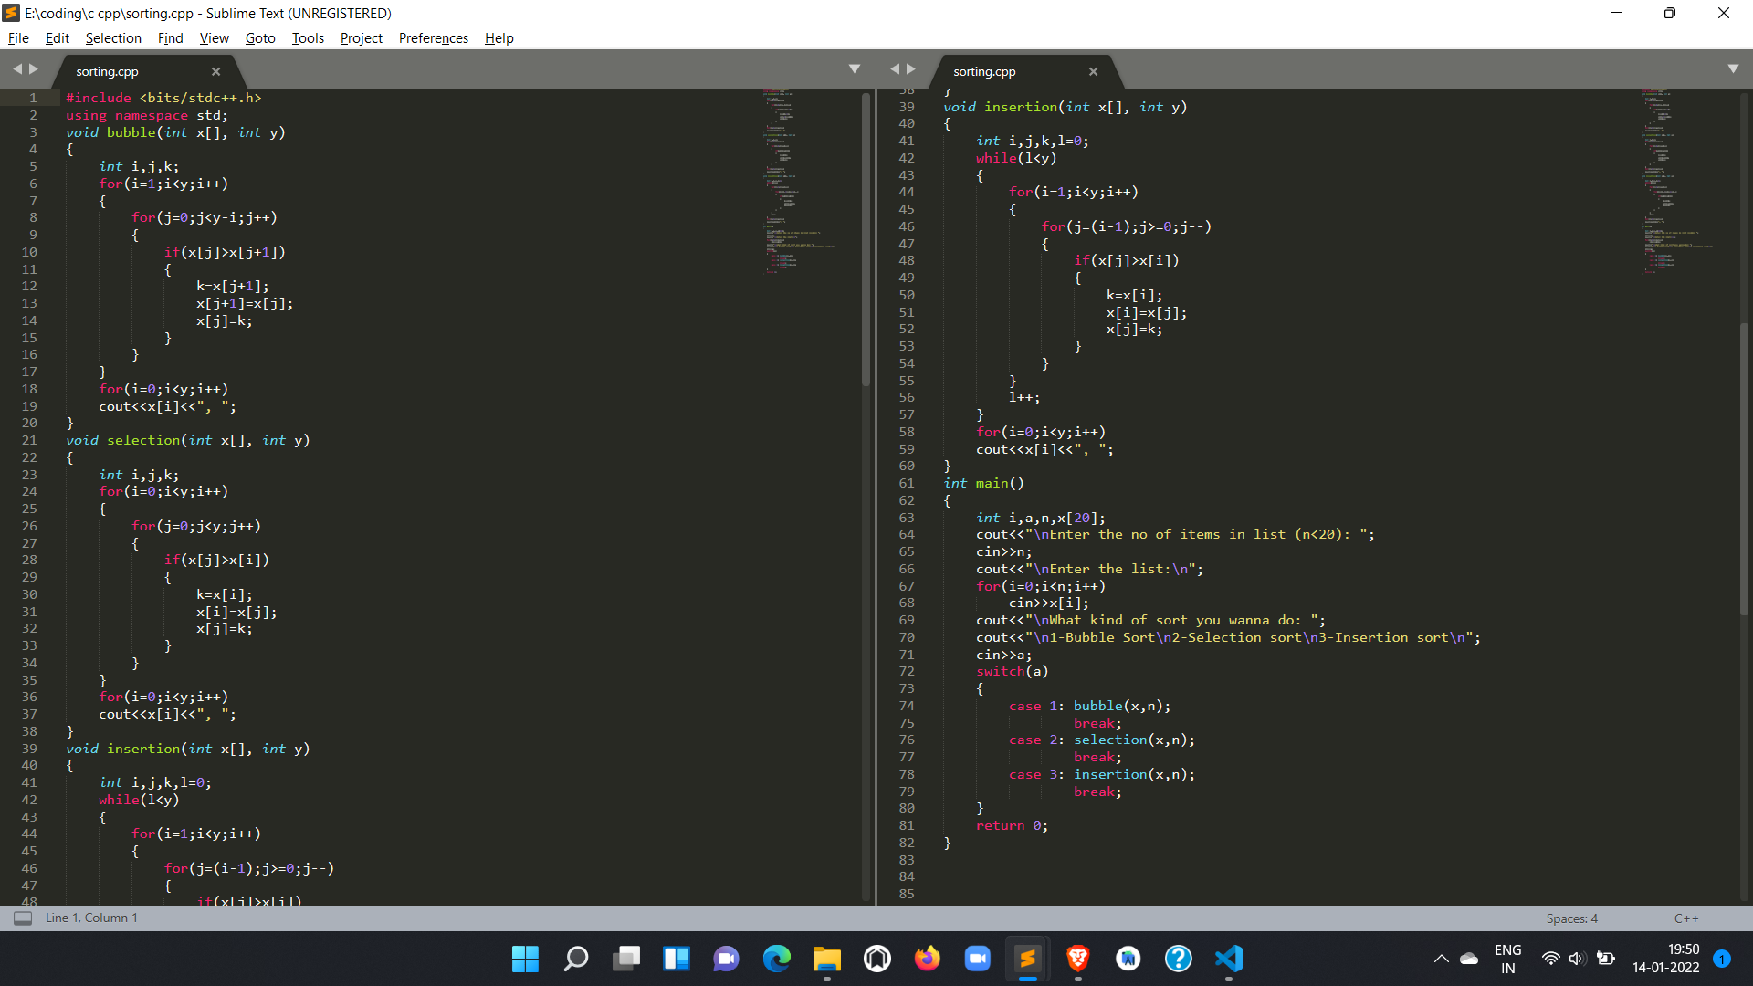Open left pane tab list dropdown arrow
1753x986 pixels.
(854, 68)
